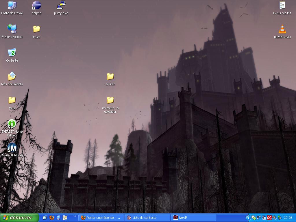The height and width of the screenshot is (222, 296).
Task: Switch to 'Liste de contacts' taskbar window
Action: pos(147,218)
